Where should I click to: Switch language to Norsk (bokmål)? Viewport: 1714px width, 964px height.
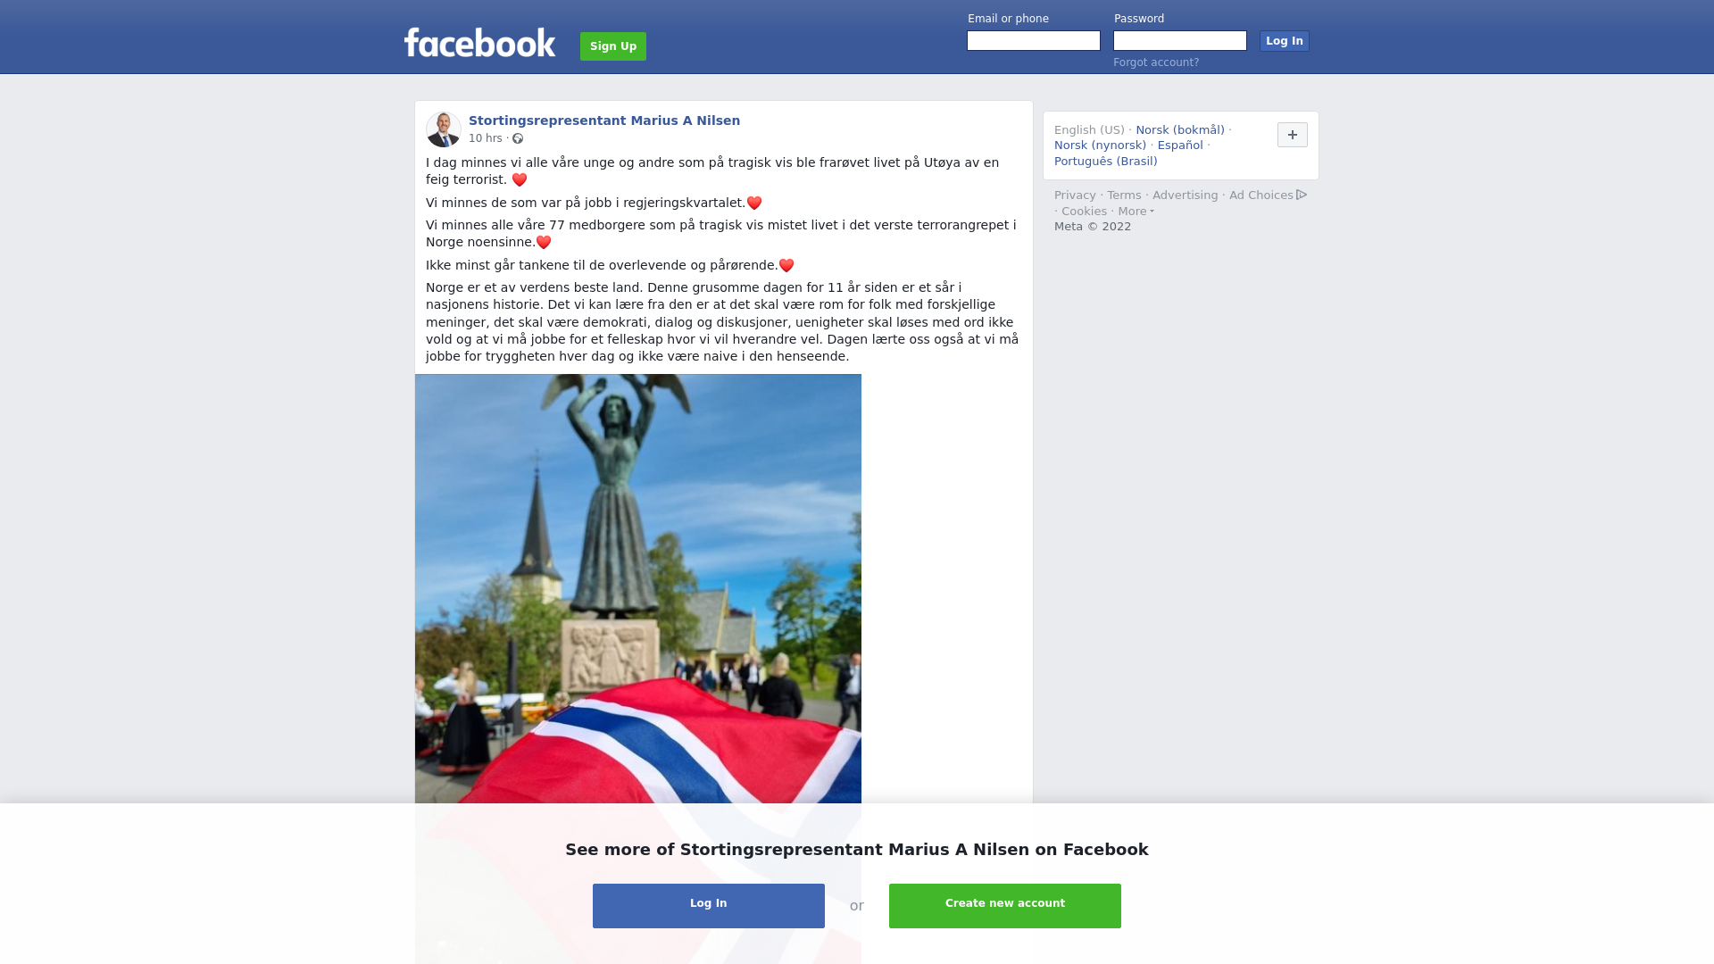click(x=1180, y=130)
